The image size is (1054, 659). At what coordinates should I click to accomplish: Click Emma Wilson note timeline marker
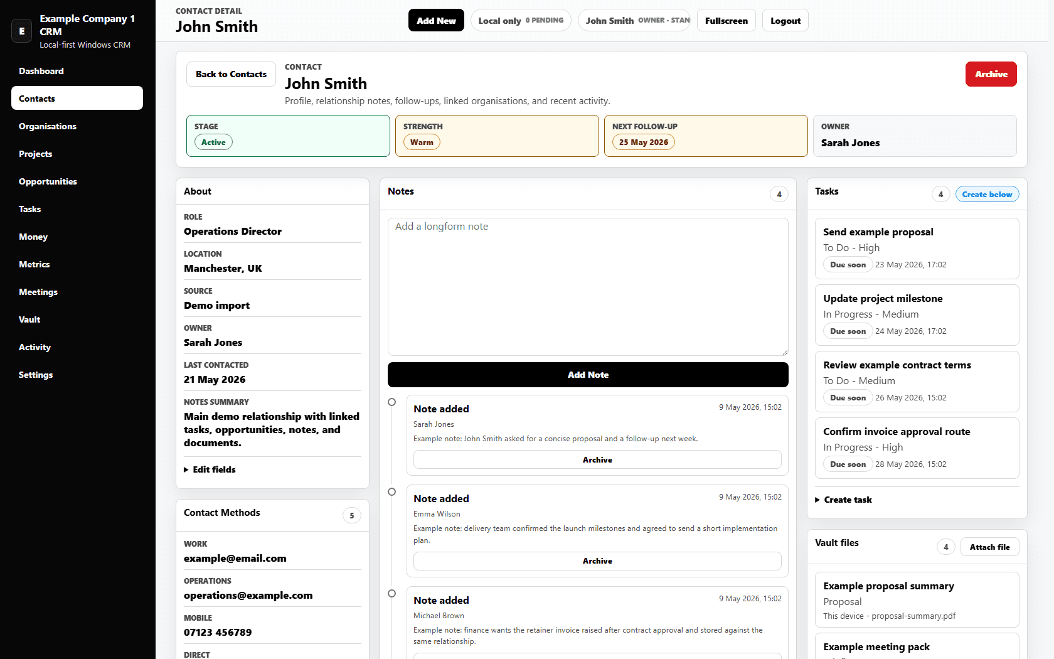392,492
